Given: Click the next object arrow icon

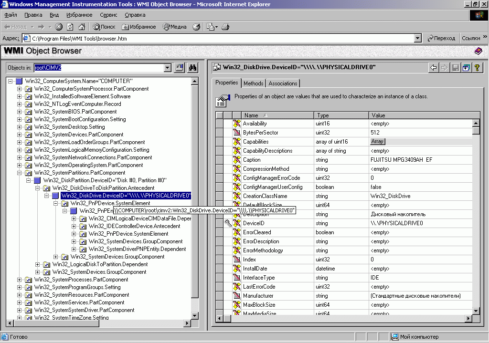Looking at the screenshot, I should pyautogui.click(x=445, y=67).
